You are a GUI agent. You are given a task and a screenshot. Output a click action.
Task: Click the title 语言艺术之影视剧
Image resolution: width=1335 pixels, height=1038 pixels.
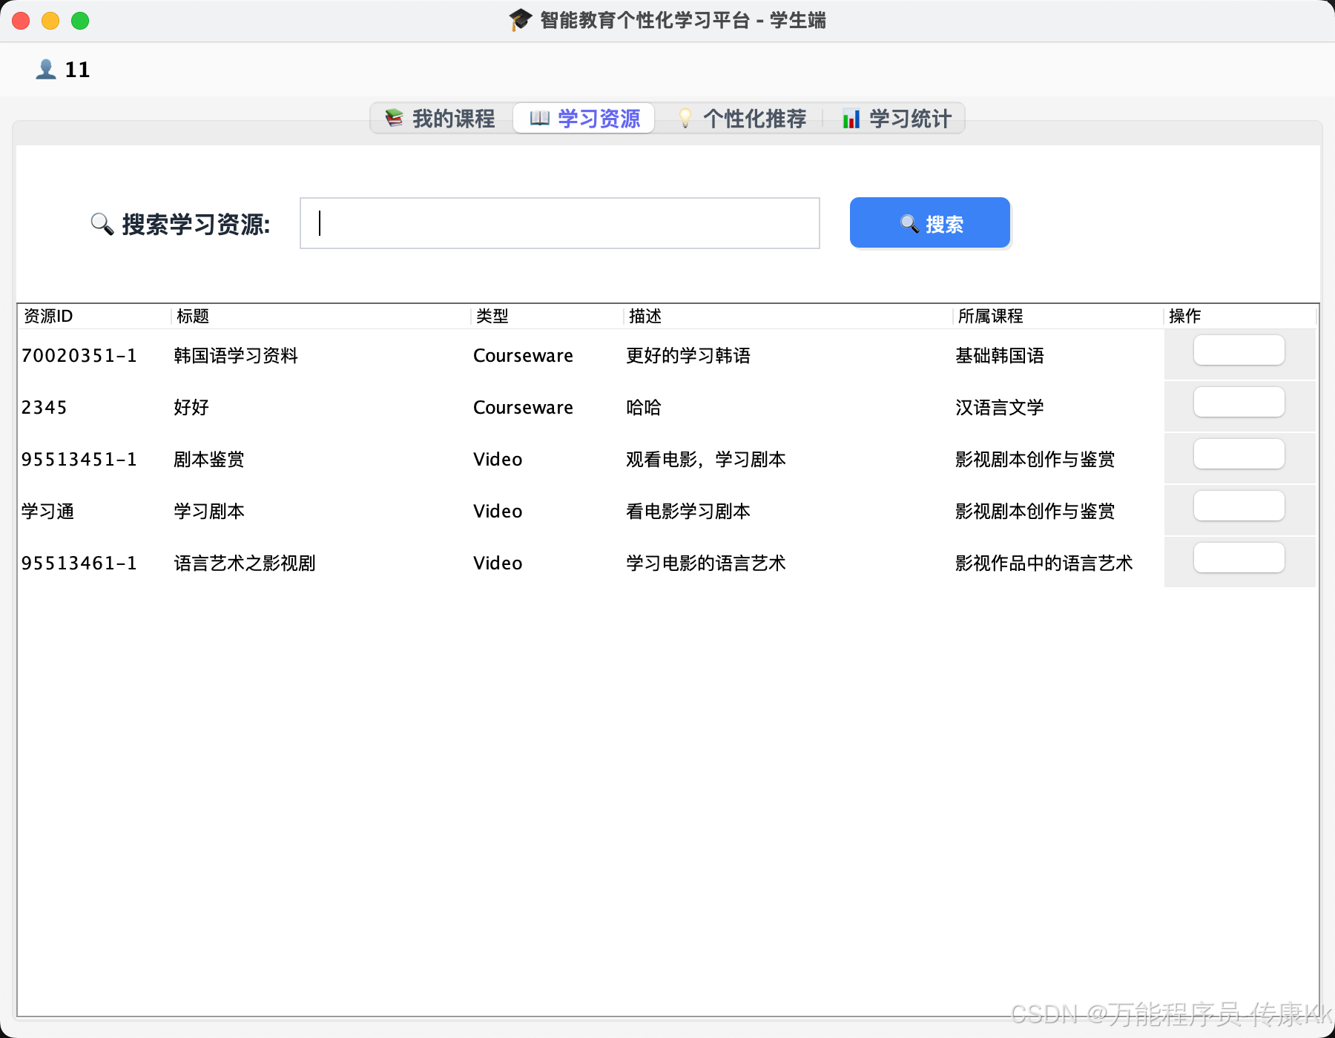pyautogui.click(x=245, y=563)
